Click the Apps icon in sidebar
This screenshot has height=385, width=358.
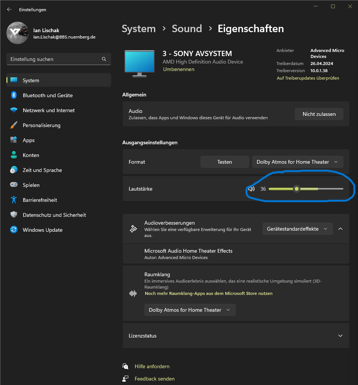click(14, 140)
